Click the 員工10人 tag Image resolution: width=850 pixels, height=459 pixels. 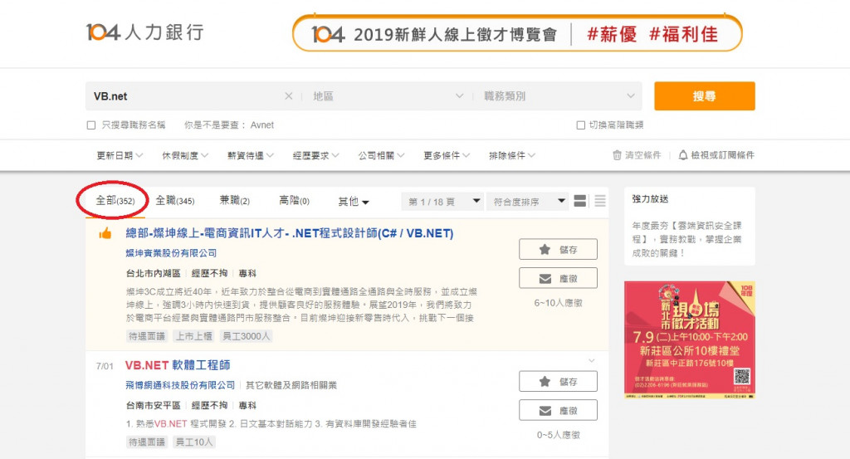tap(194, 442)
